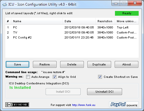Image resolution: width=144 pixels, height=111 pixels.
Task: Click the green Is Installed status text
Action: tap(20, 88)
